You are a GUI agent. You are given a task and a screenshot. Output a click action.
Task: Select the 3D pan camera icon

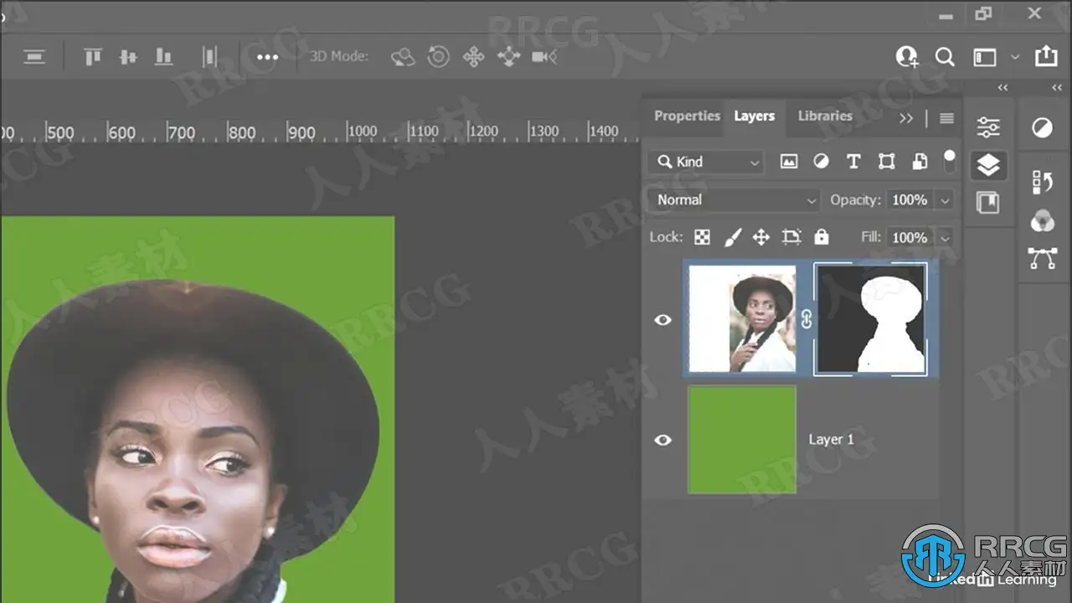pos(473,57)
